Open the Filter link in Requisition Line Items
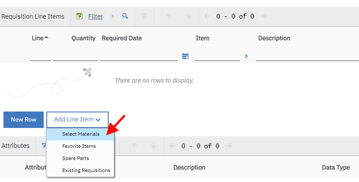The image size is (359, 182). 95,16
